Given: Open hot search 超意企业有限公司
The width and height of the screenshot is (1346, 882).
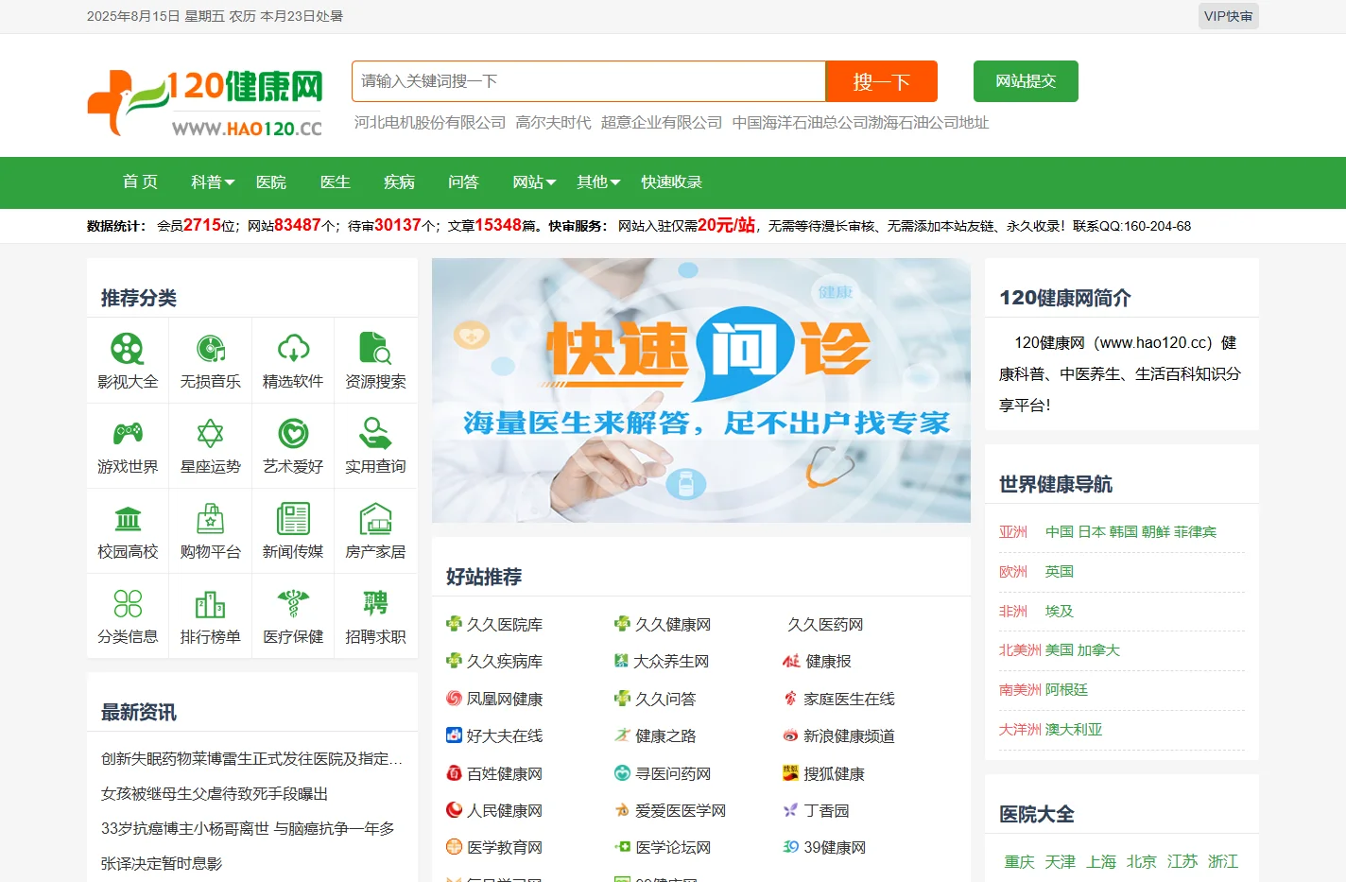Looking at the screenshot, I should (662, 123).
